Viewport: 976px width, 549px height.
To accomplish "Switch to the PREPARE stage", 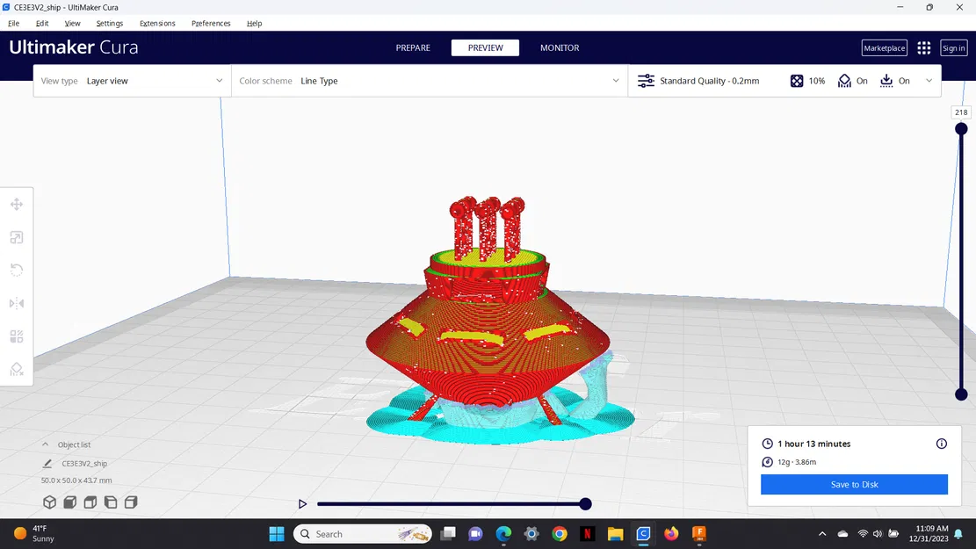I will point(413,48).
